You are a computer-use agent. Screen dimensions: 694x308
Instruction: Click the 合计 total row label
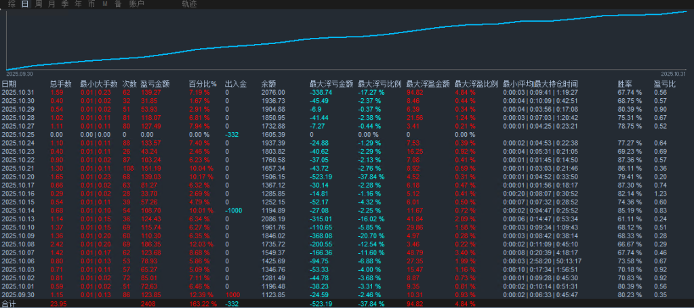pyautogui.click(x=9, y=303)
